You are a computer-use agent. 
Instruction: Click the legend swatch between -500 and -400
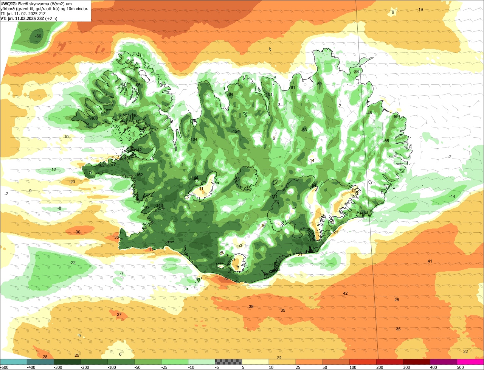pos(14,362)
